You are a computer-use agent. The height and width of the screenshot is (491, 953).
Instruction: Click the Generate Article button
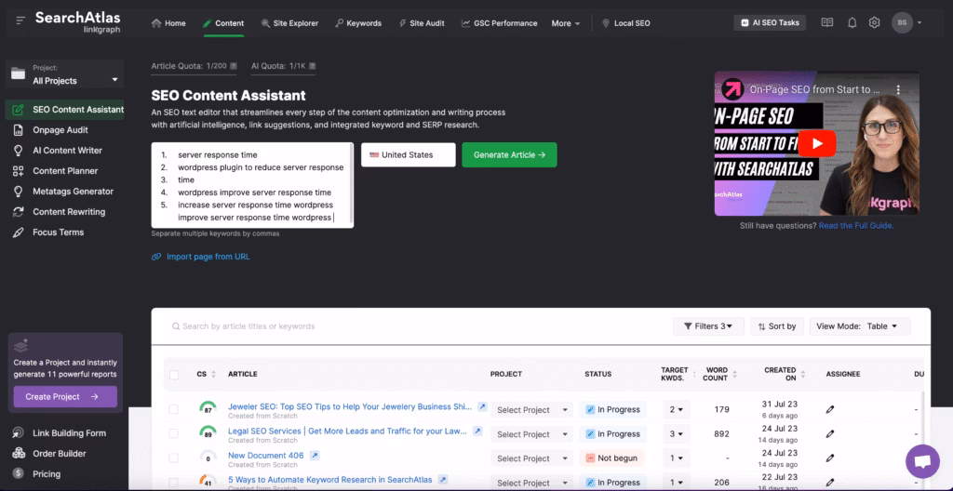coord(509,155)
